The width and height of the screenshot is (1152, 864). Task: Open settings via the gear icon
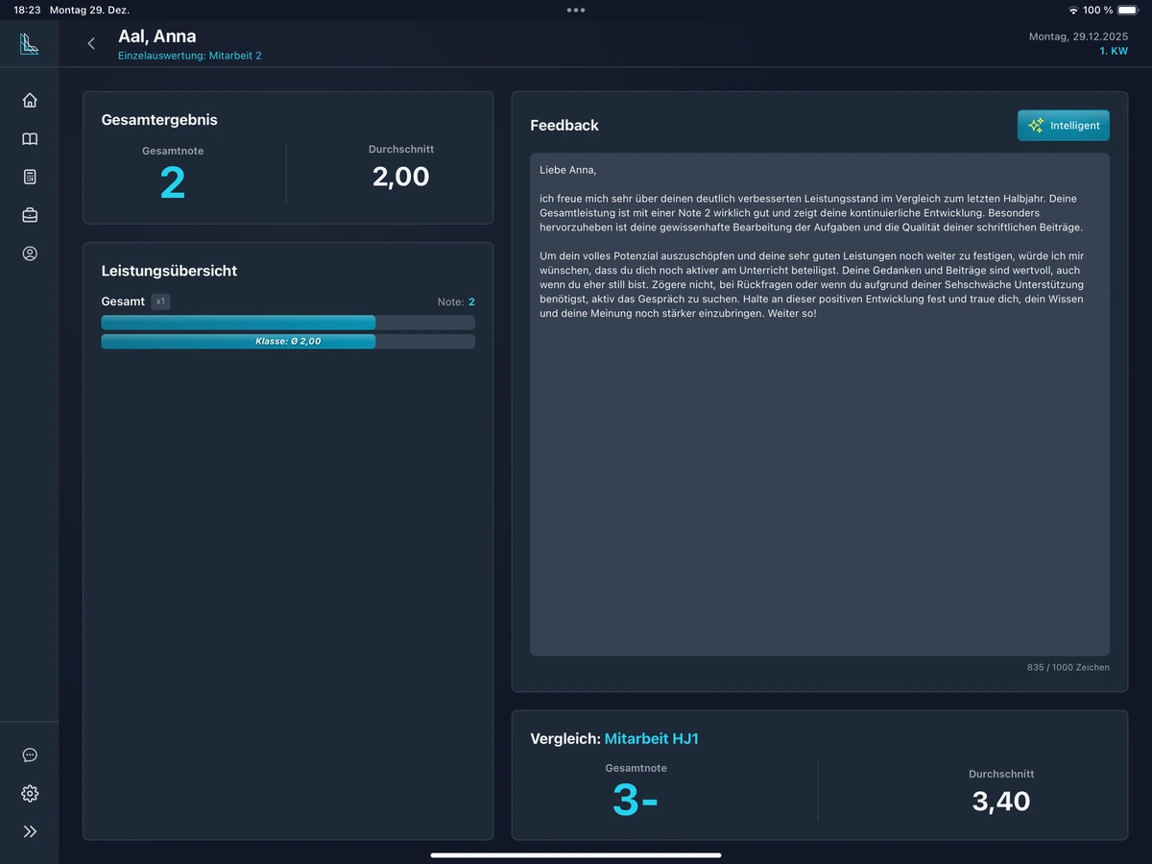tap(30, 793)
